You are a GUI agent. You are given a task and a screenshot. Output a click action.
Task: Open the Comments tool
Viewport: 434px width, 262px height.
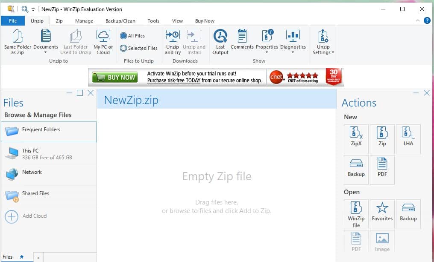[x=242, y=37]
